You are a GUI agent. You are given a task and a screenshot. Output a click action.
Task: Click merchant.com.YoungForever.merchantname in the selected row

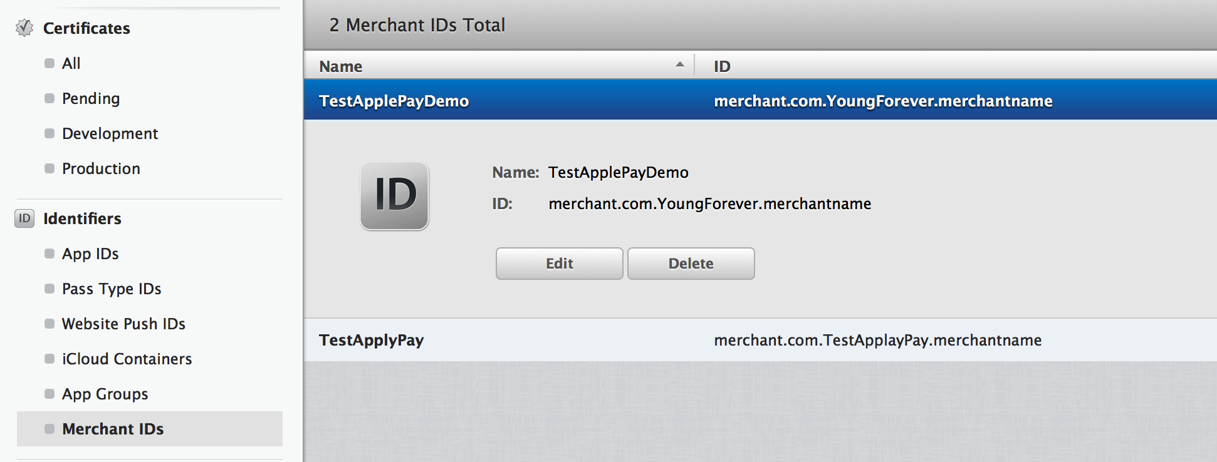(883, 101)
